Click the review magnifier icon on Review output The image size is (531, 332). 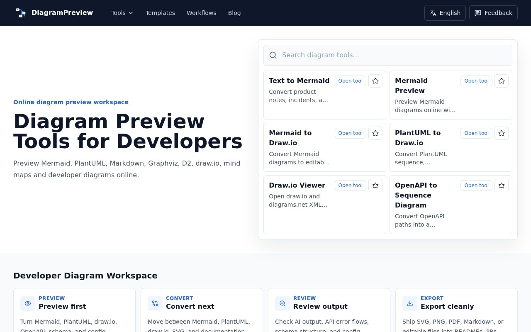pyautogui.click(x=283, y=303)
